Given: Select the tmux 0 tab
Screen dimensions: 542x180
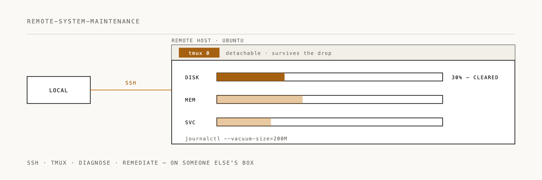Looking at the screenshot, I should click(x=199, y=53).
